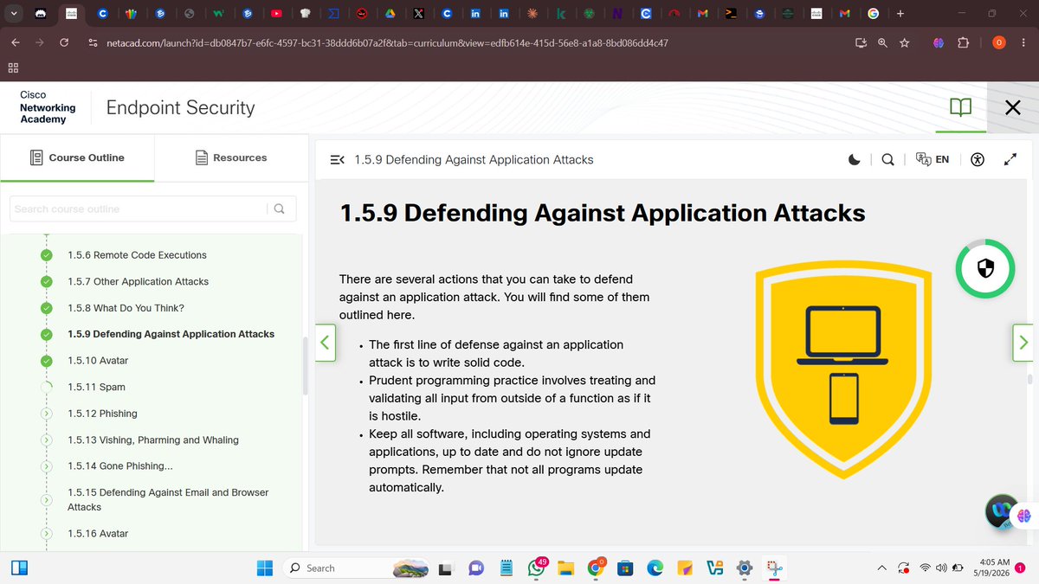Open 1.5.13 Vishing, Pharming and Whaling

click(153, 440)
